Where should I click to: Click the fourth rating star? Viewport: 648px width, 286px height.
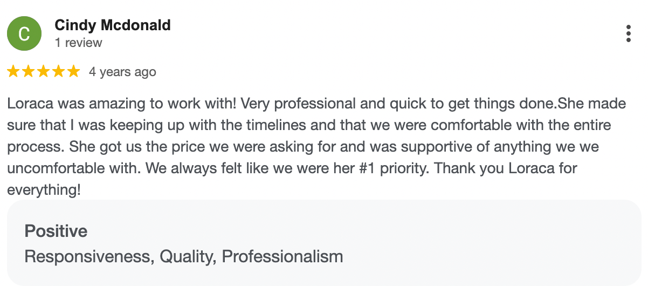point(58,72)
